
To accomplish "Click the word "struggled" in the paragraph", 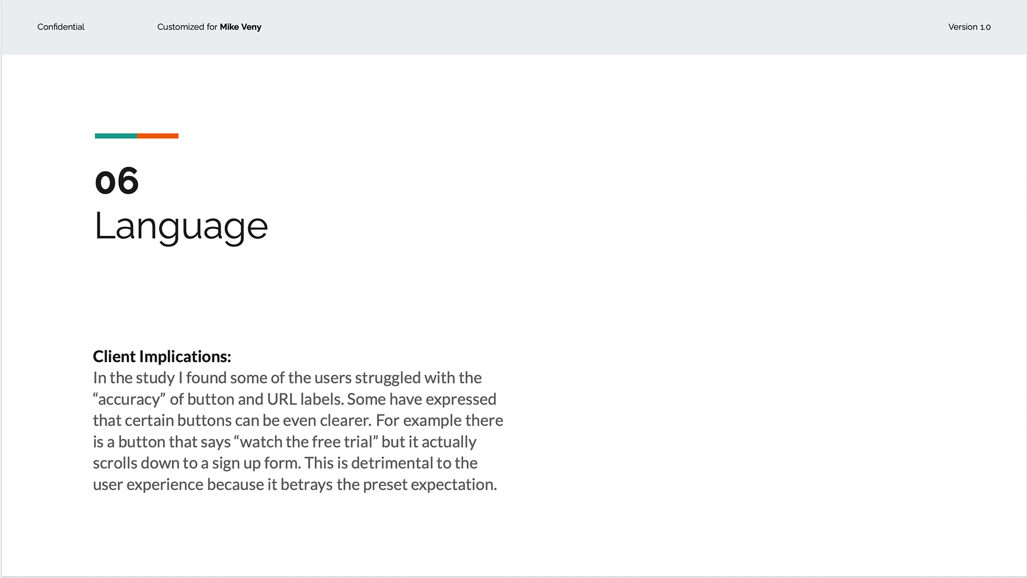I will click(x=388, y=378).
